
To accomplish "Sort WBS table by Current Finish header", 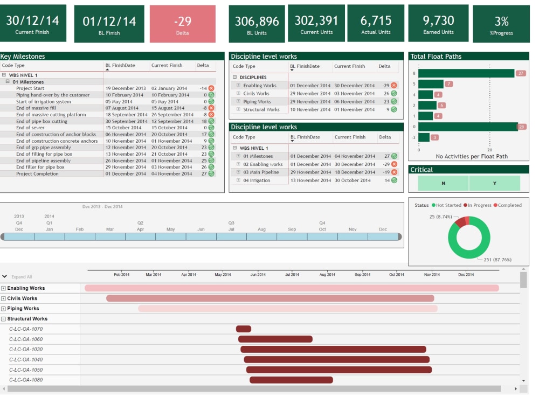I will click(x=350, y=137).
